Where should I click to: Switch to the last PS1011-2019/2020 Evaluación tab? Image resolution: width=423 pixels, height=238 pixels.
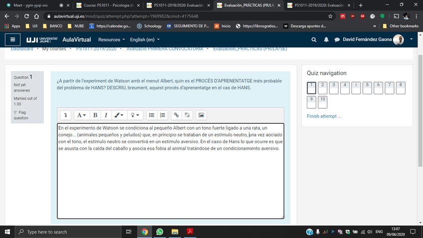point(319,5)
